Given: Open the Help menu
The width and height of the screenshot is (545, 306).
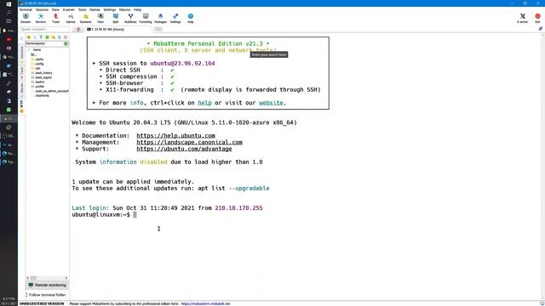Looking at the screenshot, I should click(137, 9).
